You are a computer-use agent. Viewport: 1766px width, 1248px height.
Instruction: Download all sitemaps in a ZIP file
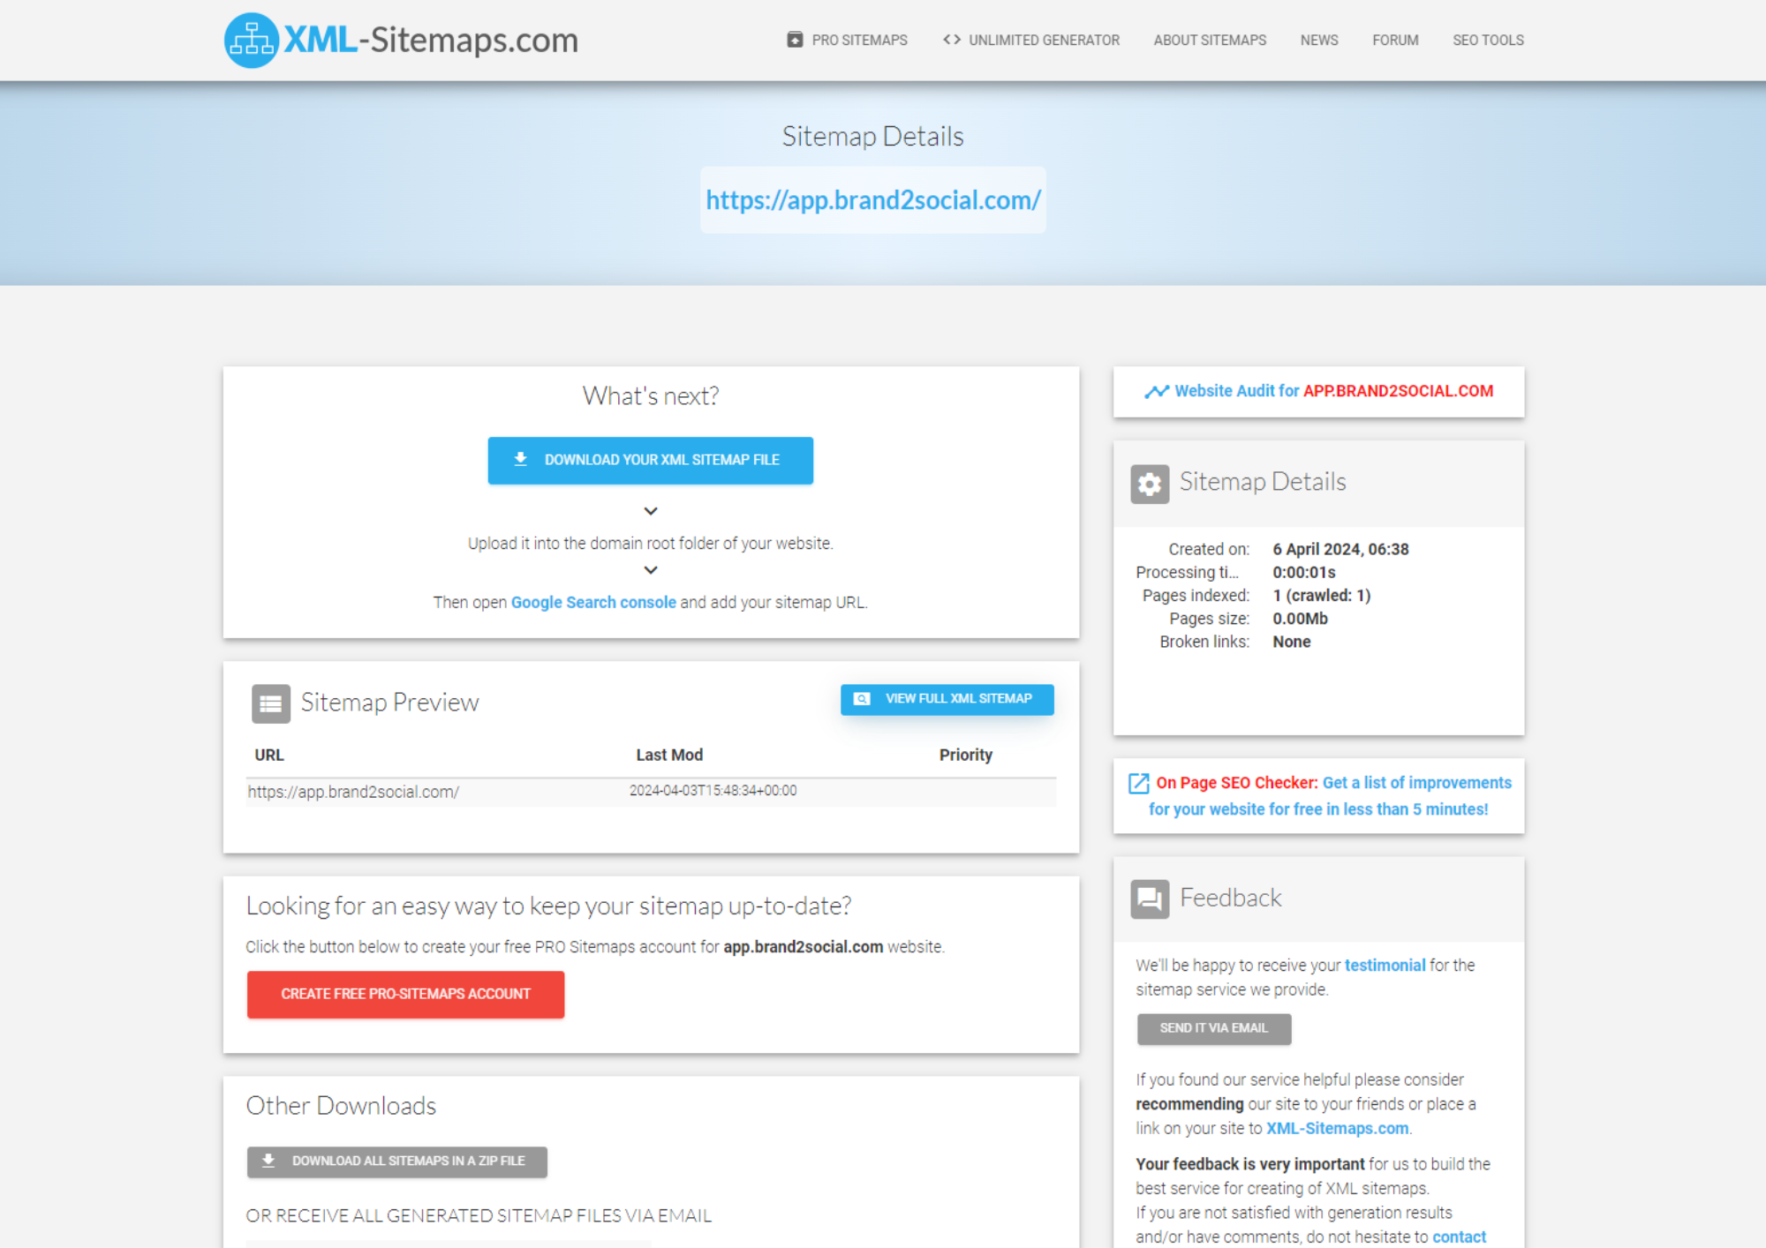click(396, 1162)
